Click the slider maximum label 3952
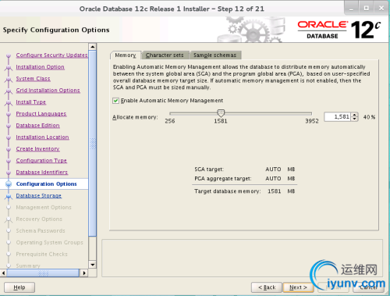Image resolution: width=390 pixels, height=296 pixels. pos(312,121)
